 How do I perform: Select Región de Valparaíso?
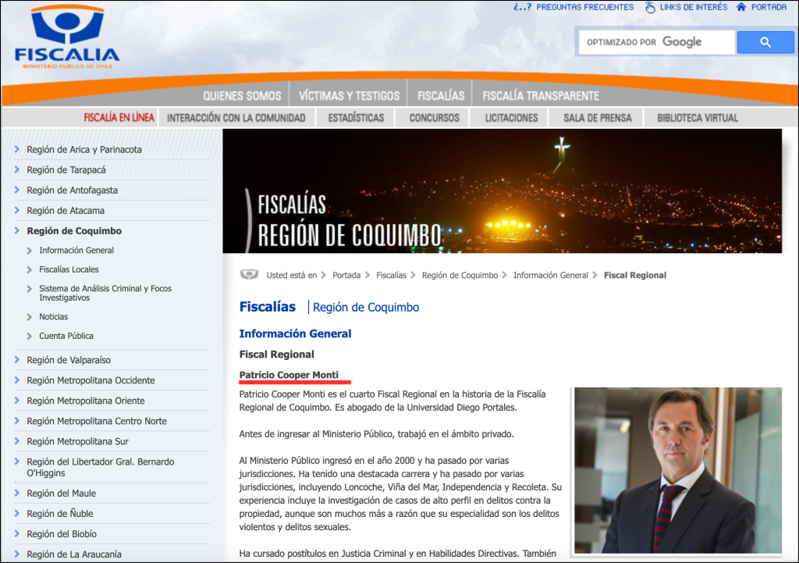click(69, 360)
